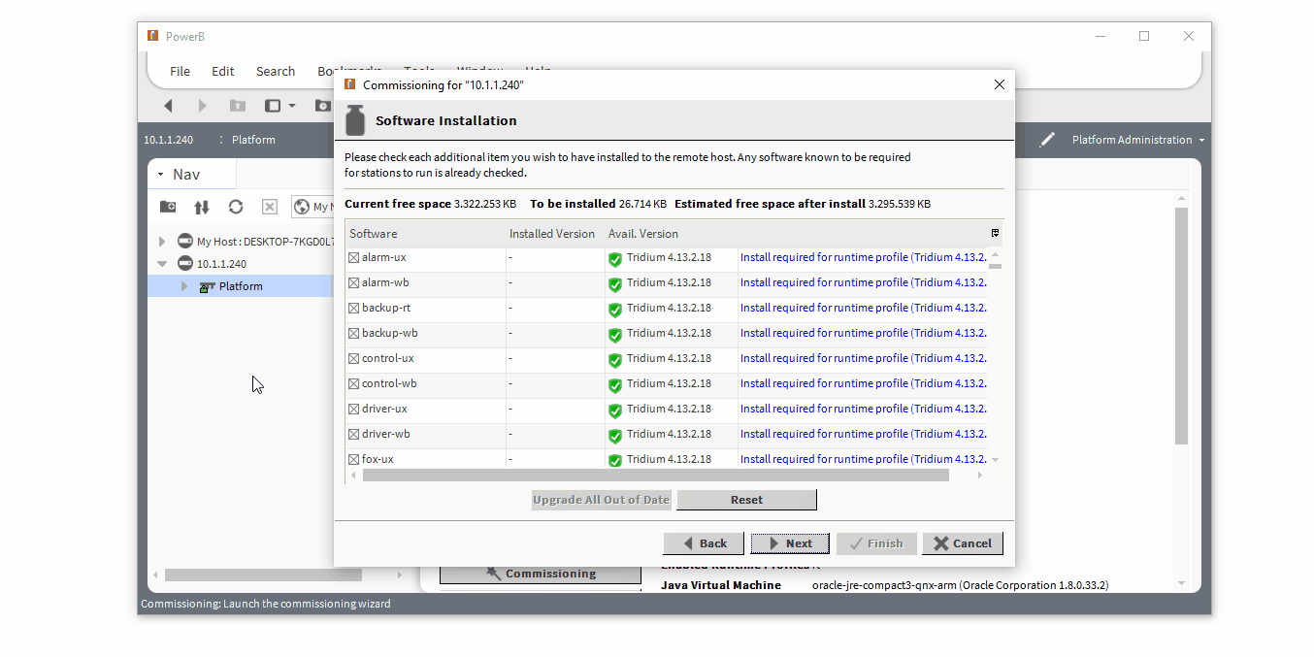Click the globe icon in Nav dropdown

(x=302, y=207)
